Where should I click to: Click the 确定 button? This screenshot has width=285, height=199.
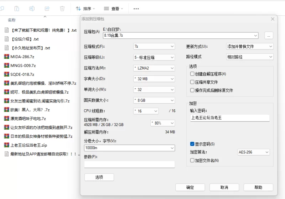point(190,187)
